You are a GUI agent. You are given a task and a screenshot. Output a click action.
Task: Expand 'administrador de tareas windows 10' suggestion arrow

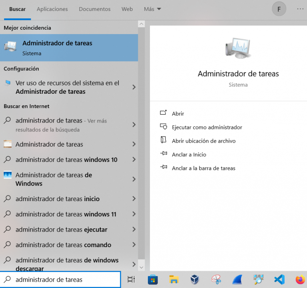click(x=134, y=160)
